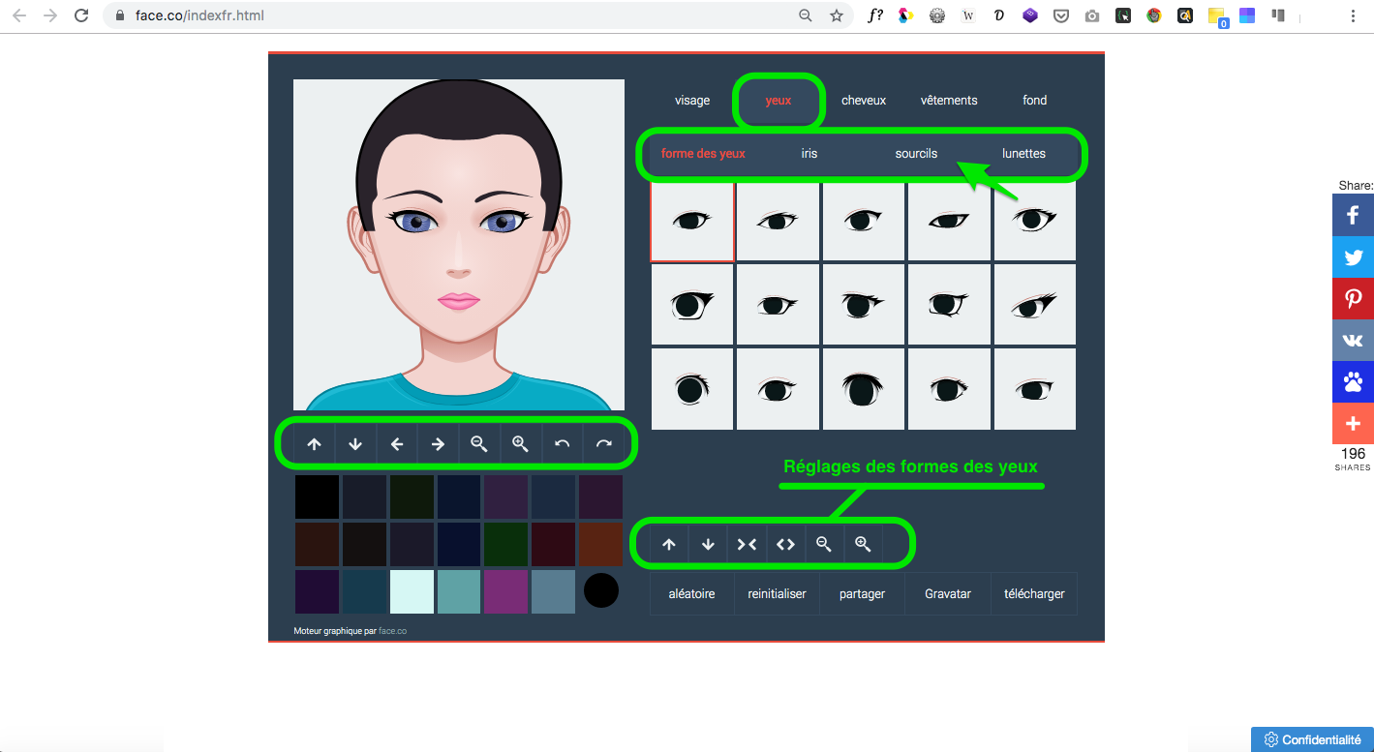This screenshot has height=752, width=1374.
Task: Switch to the fond tab
Action: [x=1035, y=100]
